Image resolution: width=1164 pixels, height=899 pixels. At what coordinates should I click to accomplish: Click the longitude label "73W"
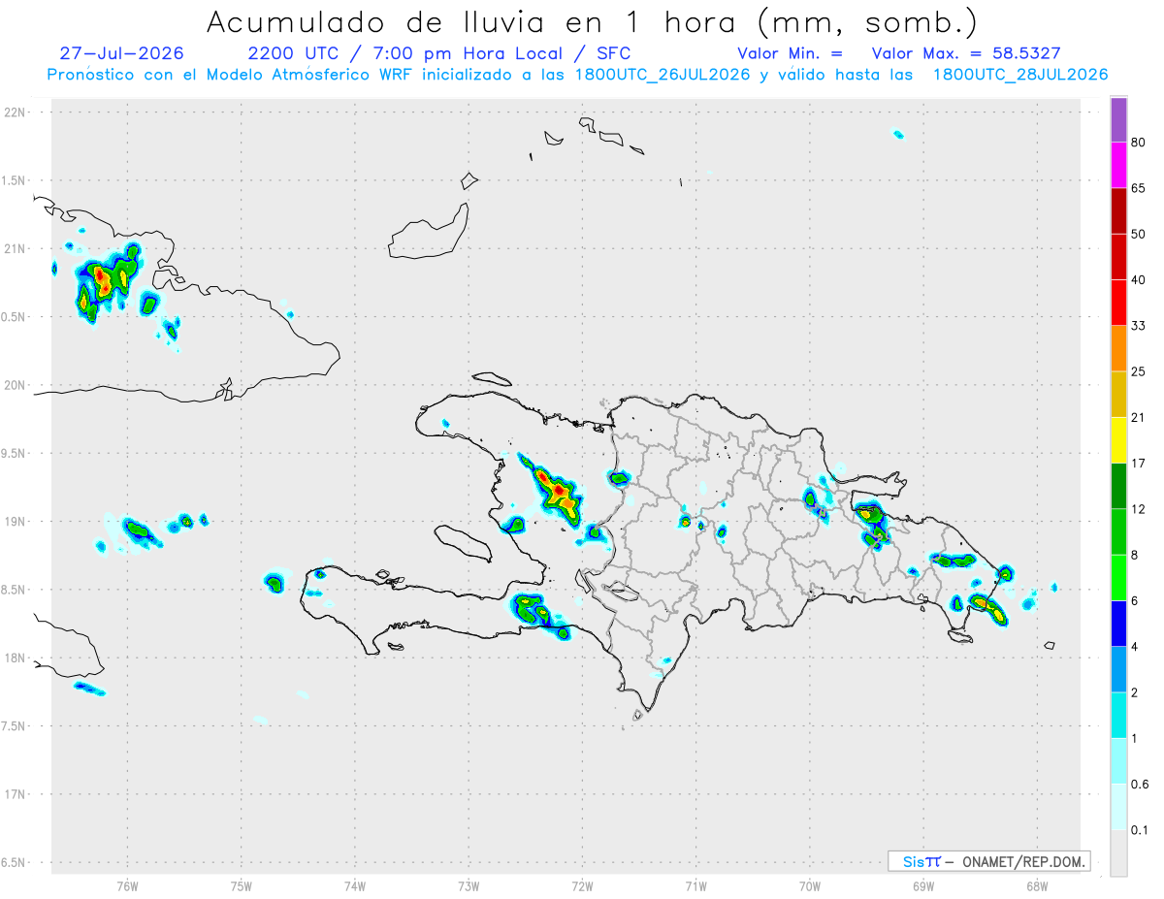tap(469, 886)
